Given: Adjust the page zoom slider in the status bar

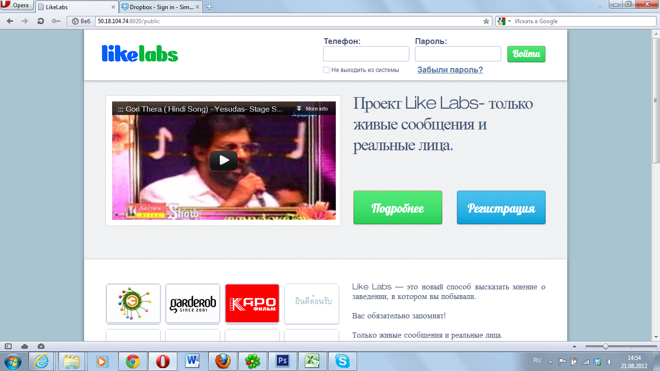Looking at the screenshot, I should click(x=605, y=346).
